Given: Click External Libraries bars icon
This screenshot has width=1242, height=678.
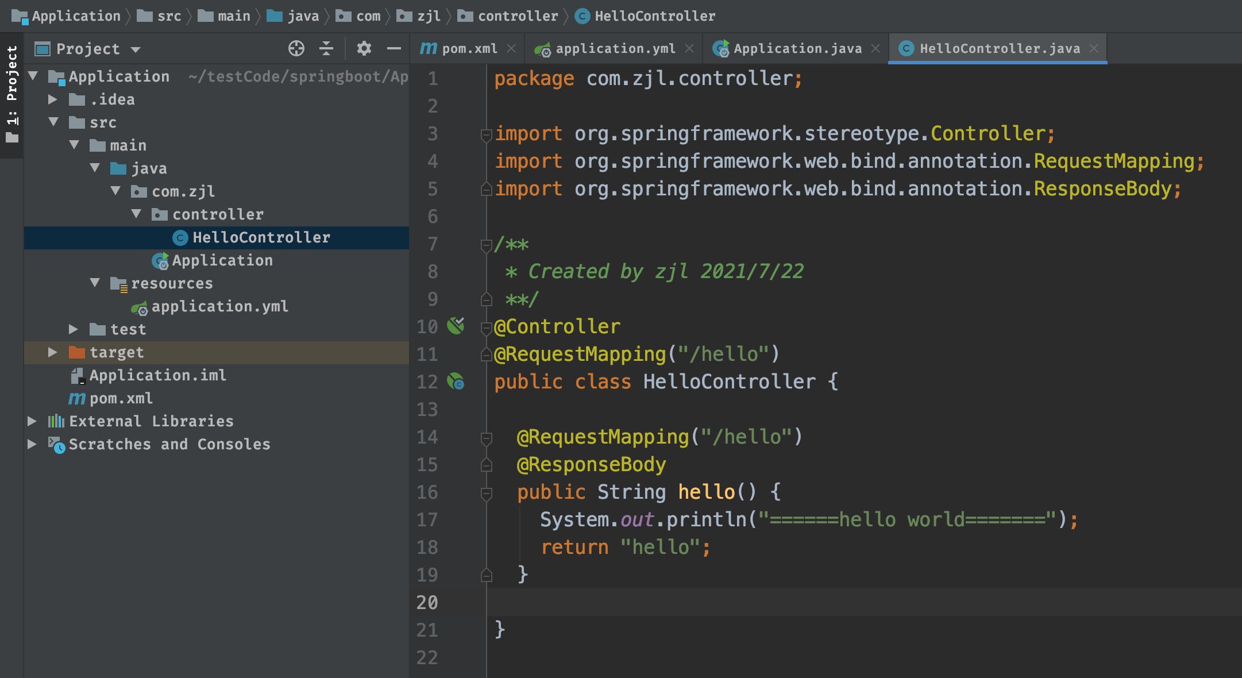Looking at the screenshot, I should pyautogui.click(x=56, y=421).
